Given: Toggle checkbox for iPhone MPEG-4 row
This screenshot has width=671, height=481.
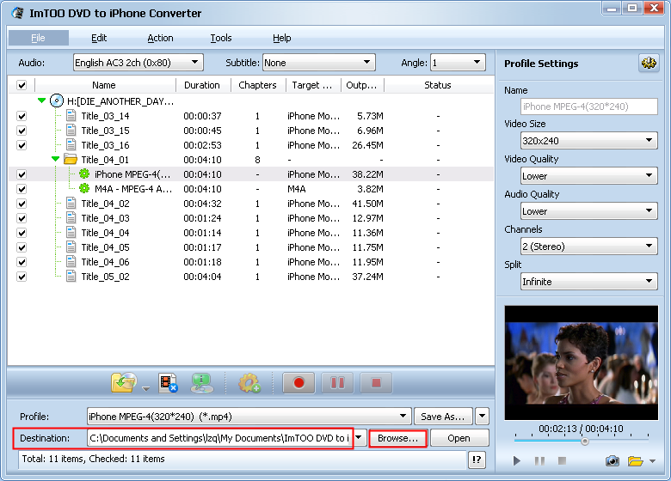Looking at the screenshot, I should click(x=22, y=174).
